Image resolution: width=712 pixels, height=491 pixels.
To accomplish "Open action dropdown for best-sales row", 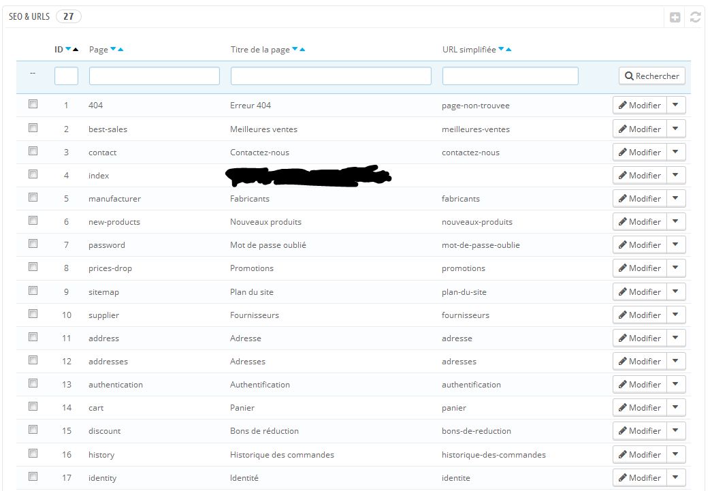I will click(676, 129).
